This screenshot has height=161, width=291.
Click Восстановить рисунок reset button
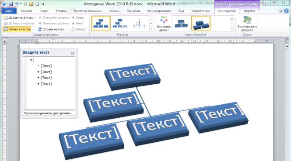247,24
